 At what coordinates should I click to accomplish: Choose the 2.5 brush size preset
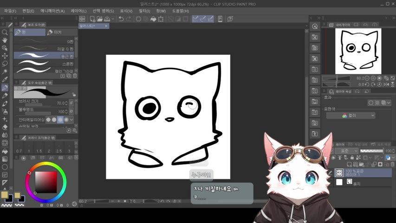tap(59, 151)
